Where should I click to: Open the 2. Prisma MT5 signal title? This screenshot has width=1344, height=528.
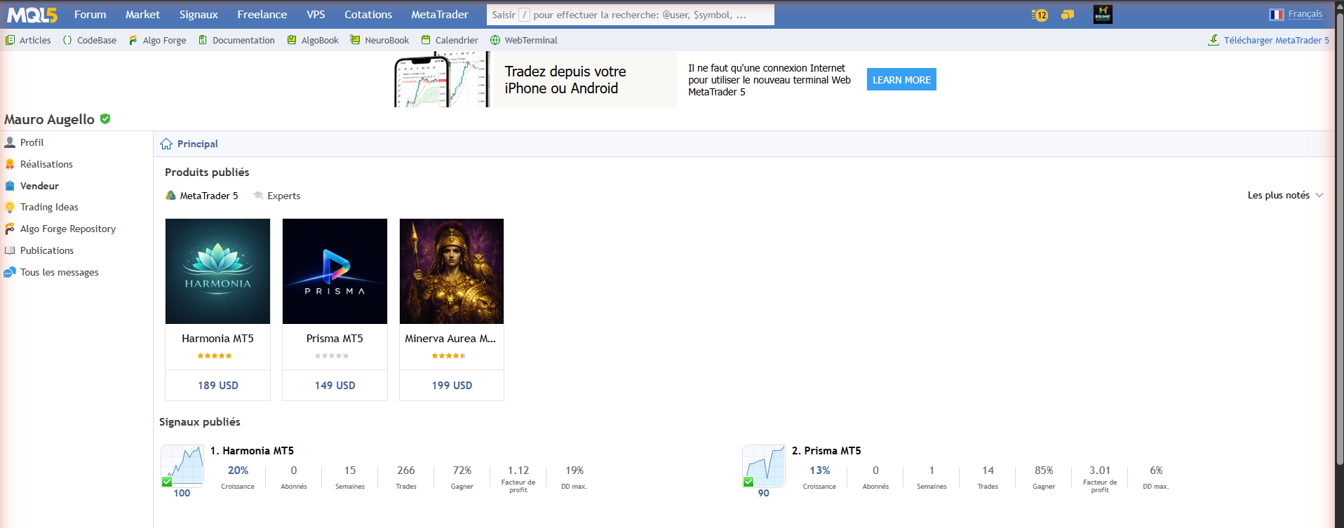826,451
